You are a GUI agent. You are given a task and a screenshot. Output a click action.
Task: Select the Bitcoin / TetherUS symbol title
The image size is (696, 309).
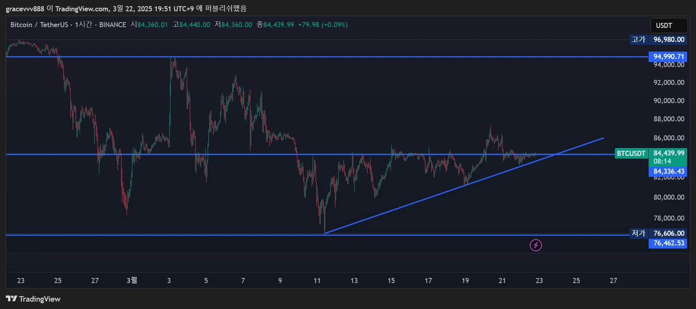(x=39, y=25)
